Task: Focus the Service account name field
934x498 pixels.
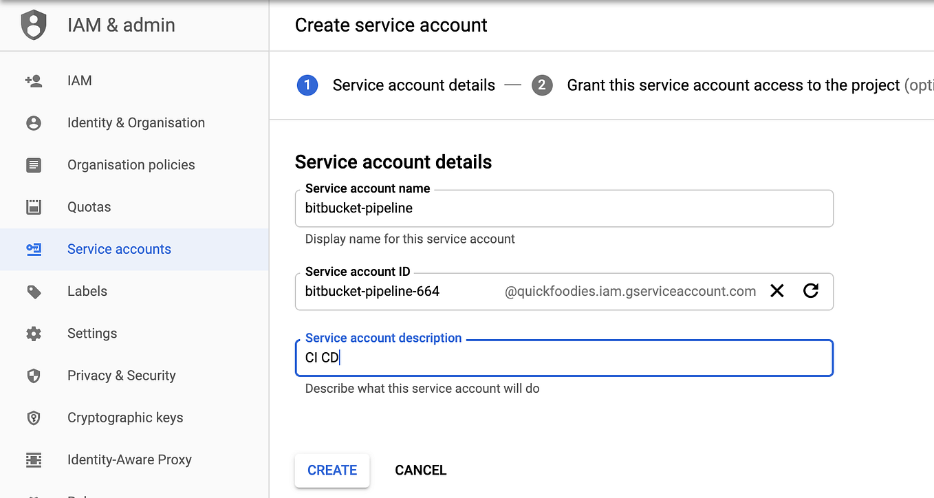Action: point(564,208)
